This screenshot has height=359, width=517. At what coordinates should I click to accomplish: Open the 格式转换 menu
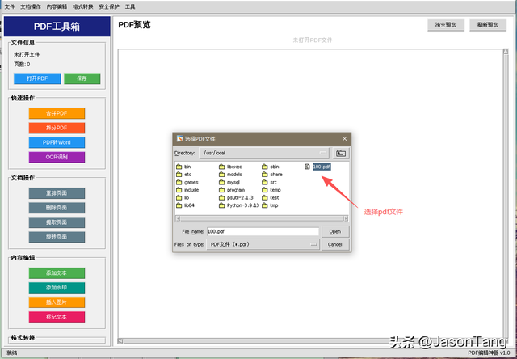pyautogui.click(x=82, y=6)
